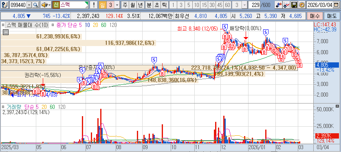Select the 10 interval button
341x152 pixels.
pyautogui.click(x=196, y=5)
